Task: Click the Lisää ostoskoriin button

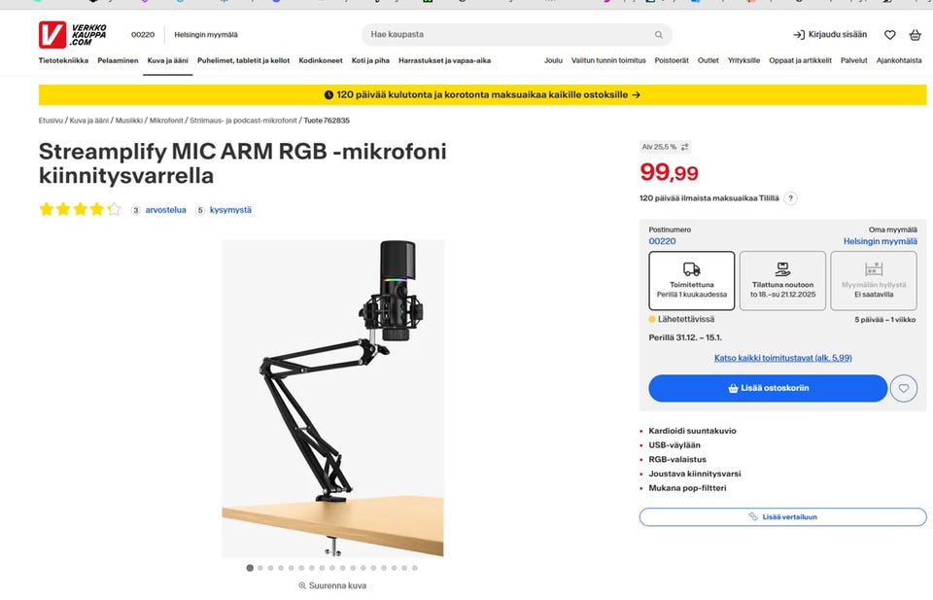Action: tap(768, 388)
